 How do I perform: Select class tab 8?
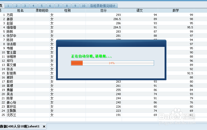coord(67,6)
